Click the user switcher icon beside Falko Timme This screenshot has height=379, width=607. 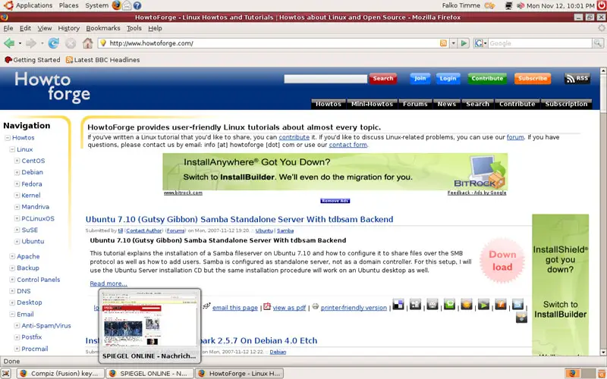(489, 5)
